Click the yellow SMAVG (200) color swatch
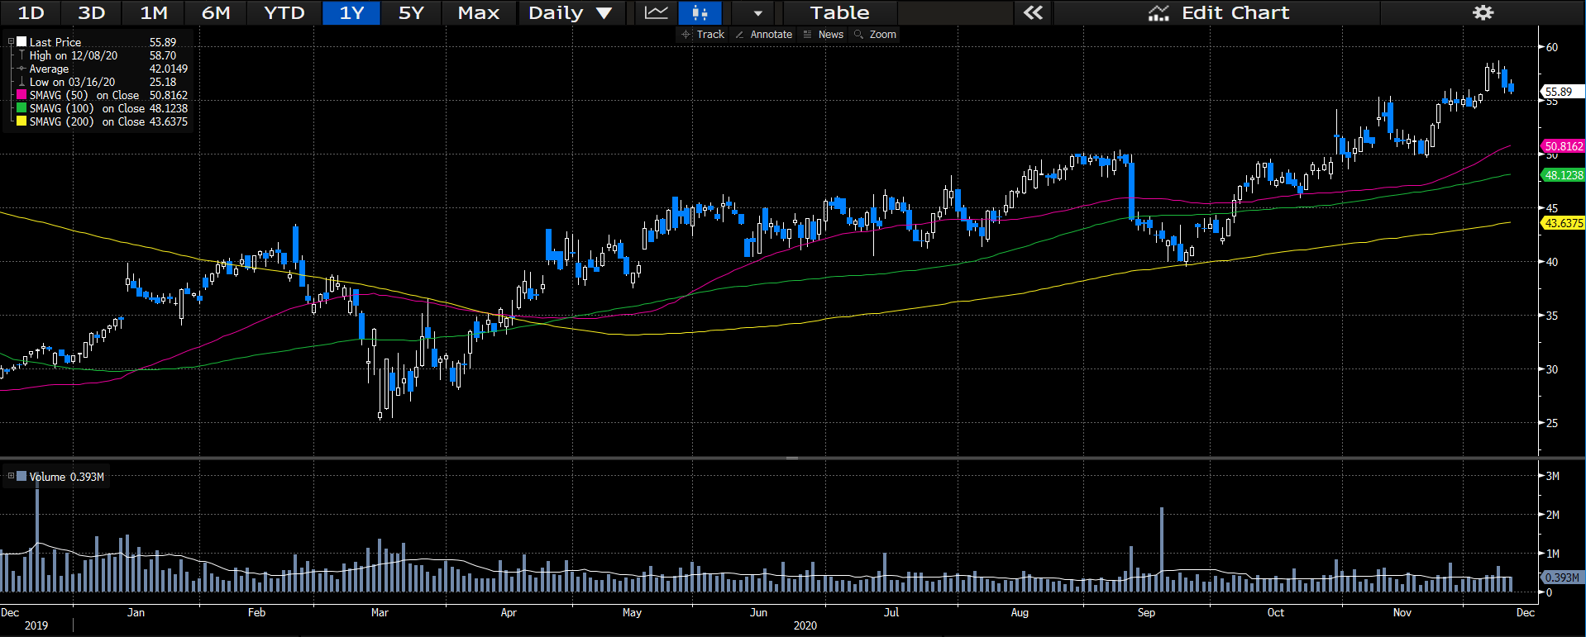This screenshot has height=637, width=1586. click(x=21, y=121)
